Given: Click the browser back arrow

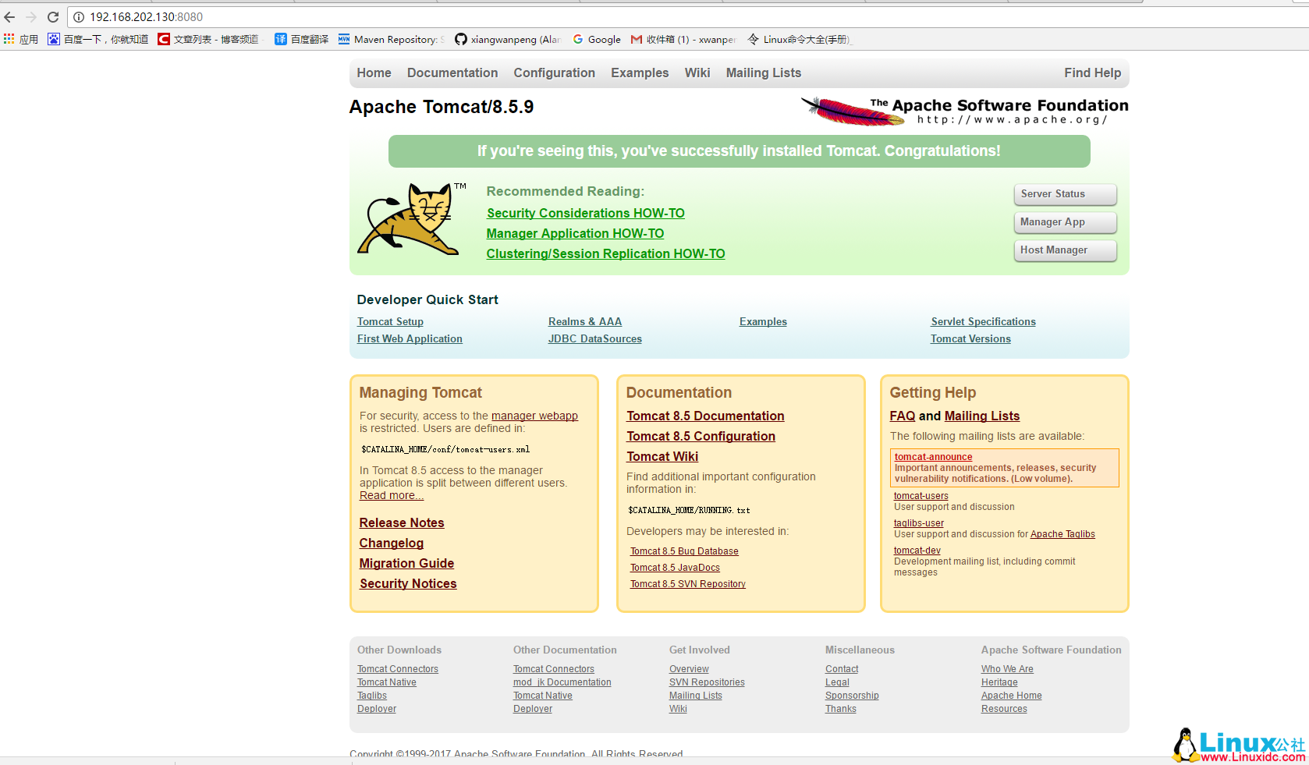Looking at the screenshot, I should point(9,16).
